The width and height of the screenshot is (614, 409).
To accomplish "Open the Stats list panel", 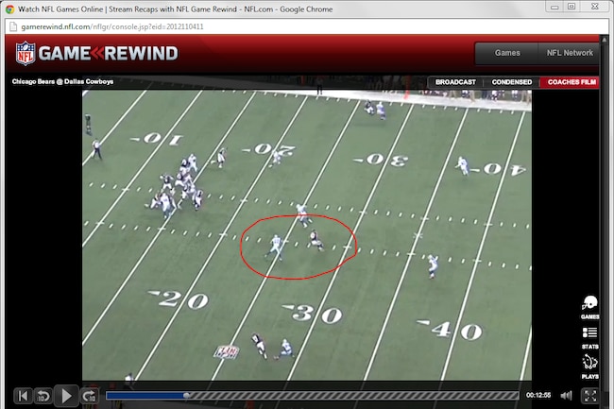I will 589,338.
